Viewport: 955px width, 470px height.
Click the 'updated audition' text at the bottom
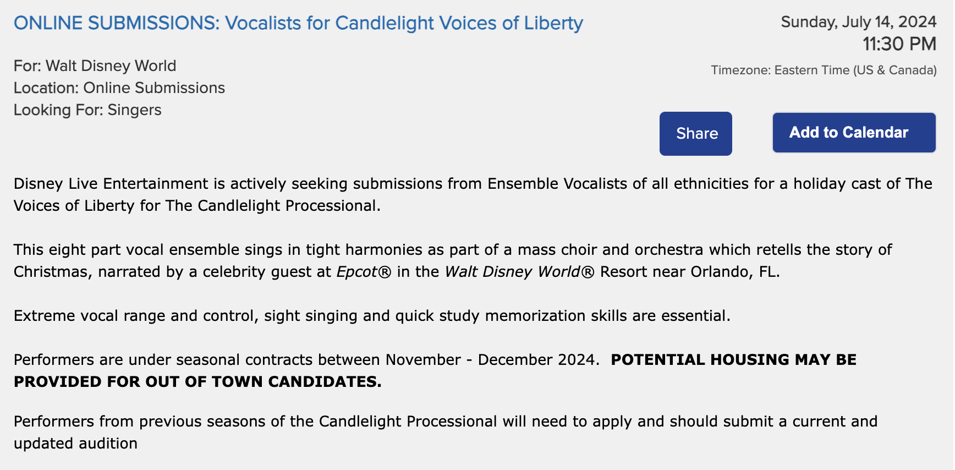(75, 444)
